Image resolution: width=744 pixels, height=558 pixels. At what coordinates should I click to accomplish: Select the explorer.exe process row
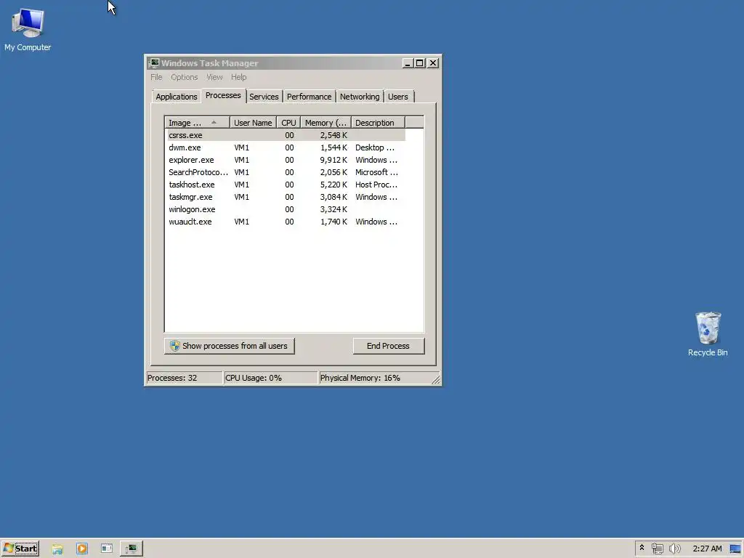(x=286, y=160)
